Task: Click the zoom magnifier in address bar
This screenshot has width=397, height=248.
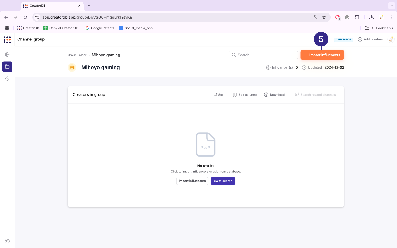Action: [315, 17]
